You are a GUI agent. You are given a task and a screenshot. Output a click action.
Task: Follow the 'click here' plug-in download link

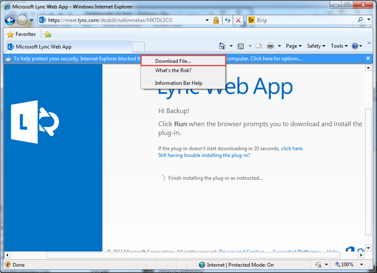pyautogui.click(x=292, y=148)
